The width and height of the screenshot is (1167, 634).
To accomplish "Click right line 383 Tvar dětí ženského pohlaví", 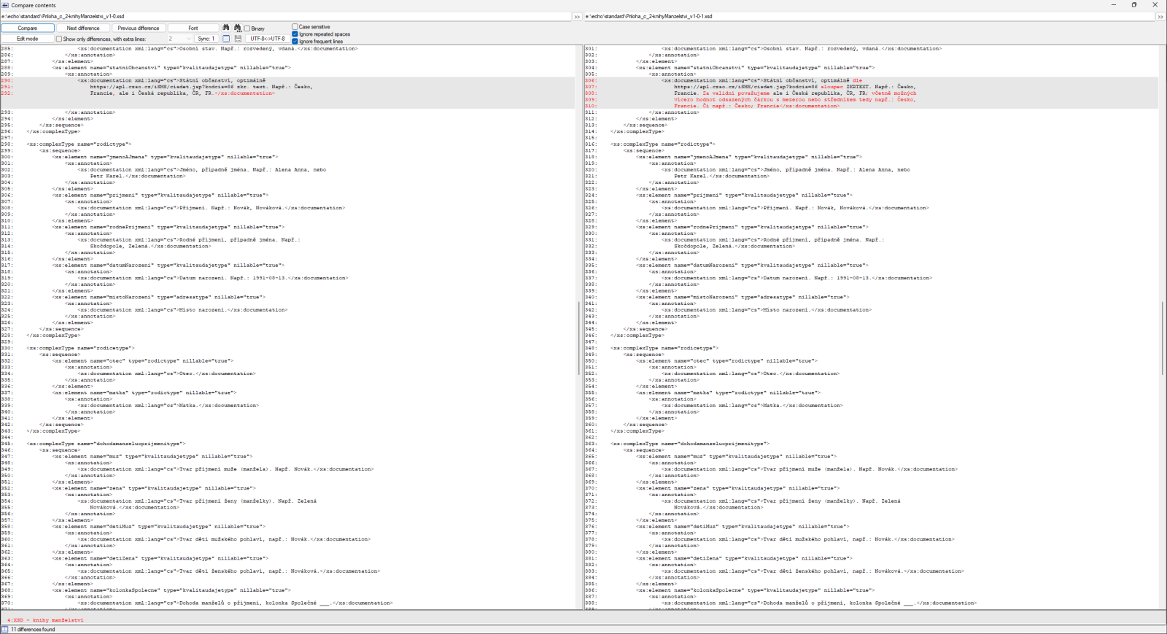I will [813, 571].
